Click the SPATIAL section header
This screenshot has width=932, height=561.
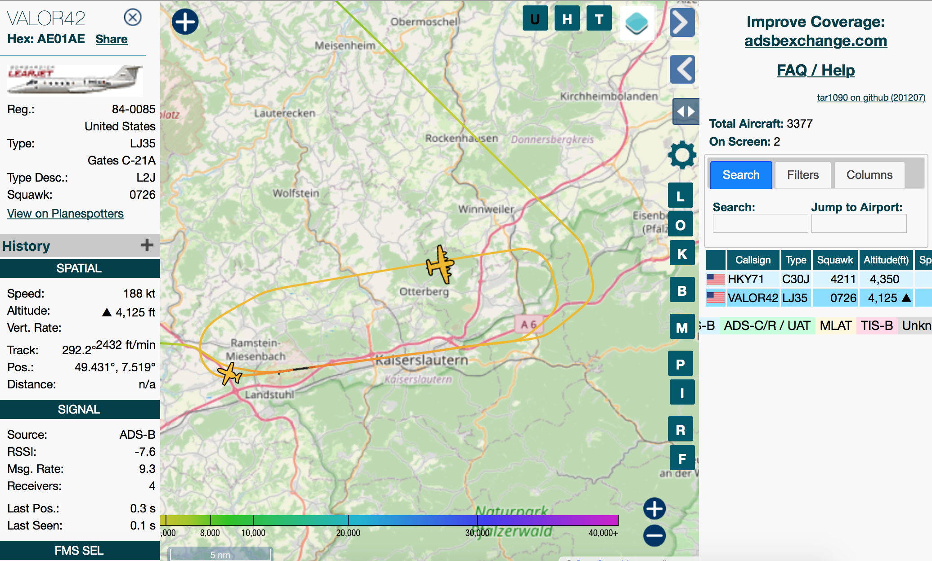pyautogui.click(x=80, y=268)
